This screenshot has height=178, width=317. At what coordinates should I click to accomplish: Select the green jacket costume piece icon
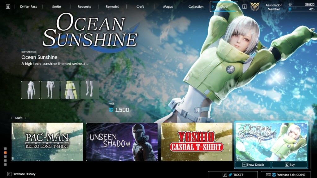click(x=70, y=90)
